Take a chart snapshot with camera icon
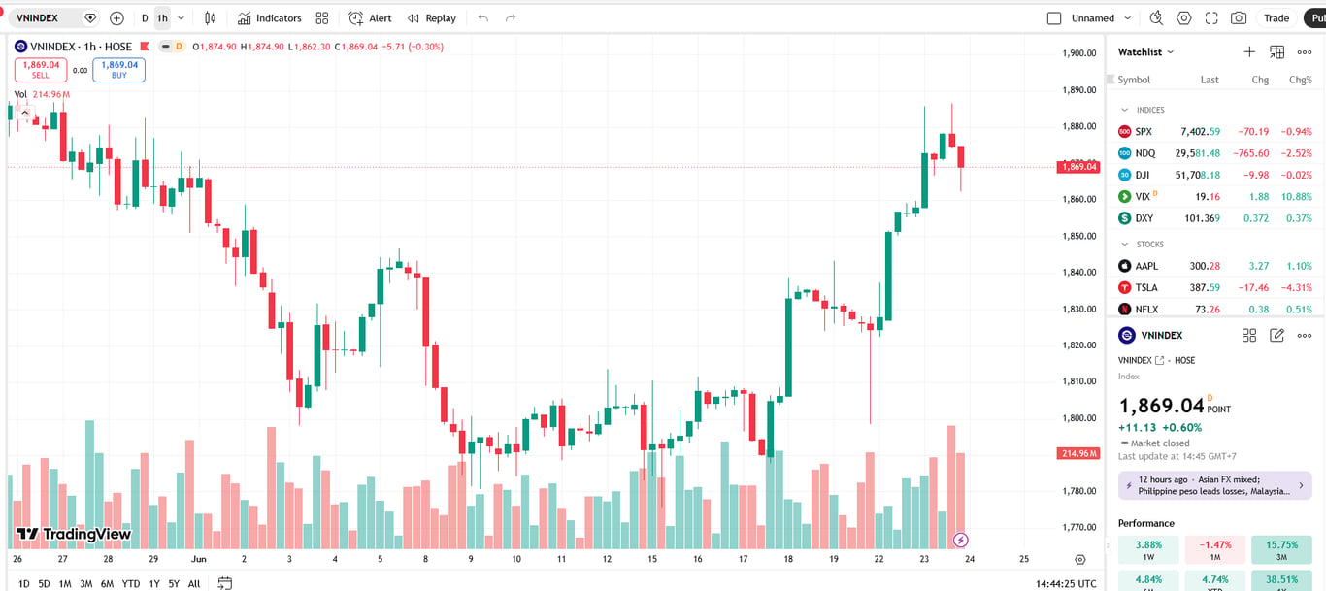 pyautogui.click(x=1239, y=18)
